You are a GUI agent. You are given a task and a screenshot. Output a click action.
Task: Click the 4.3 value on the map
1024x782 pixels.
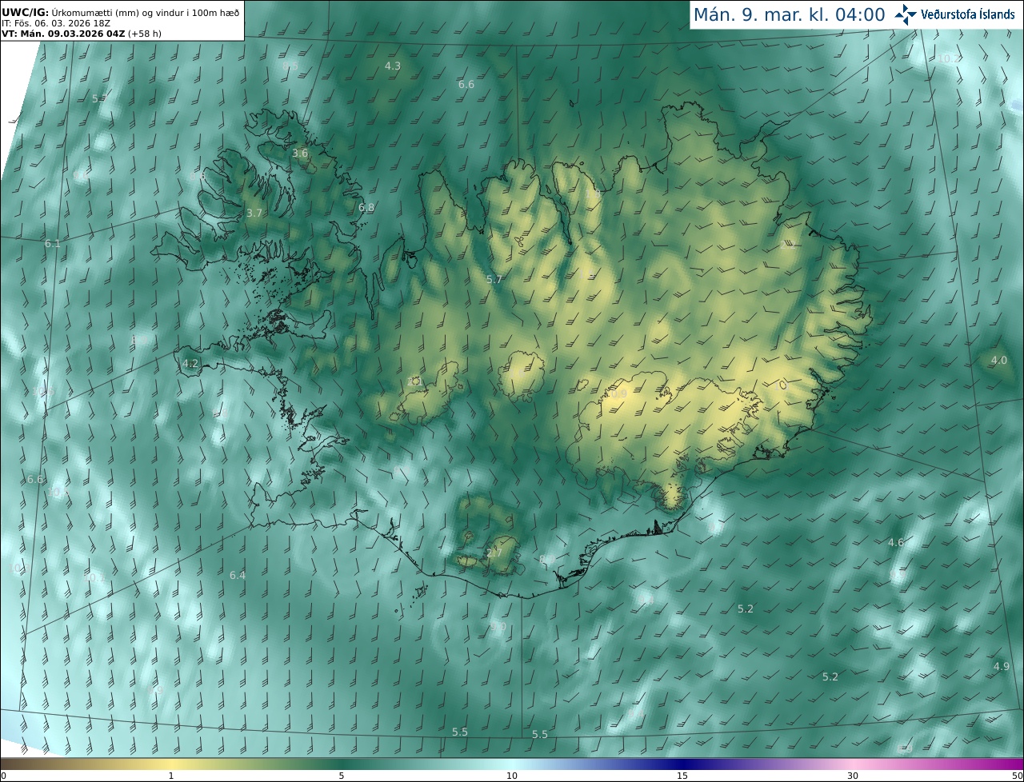393,66
